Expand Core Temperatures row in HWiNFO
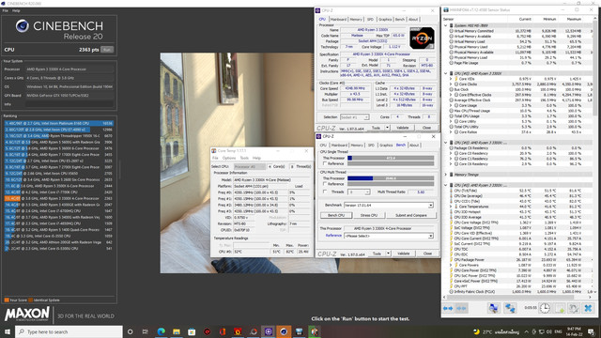Viewport: 601px width, 338px height. coord(451,207)
